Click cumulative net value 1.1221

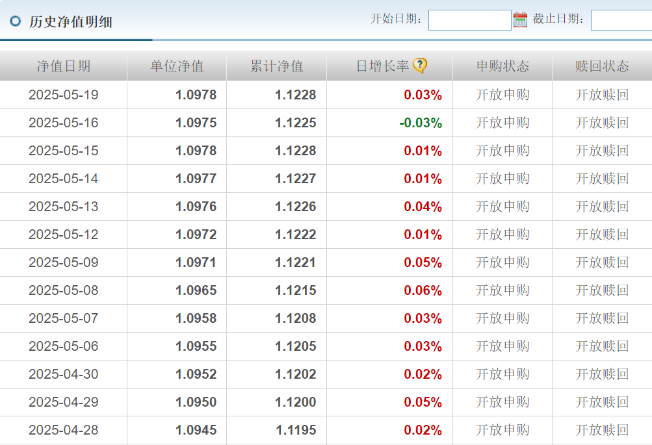(296, 262)
